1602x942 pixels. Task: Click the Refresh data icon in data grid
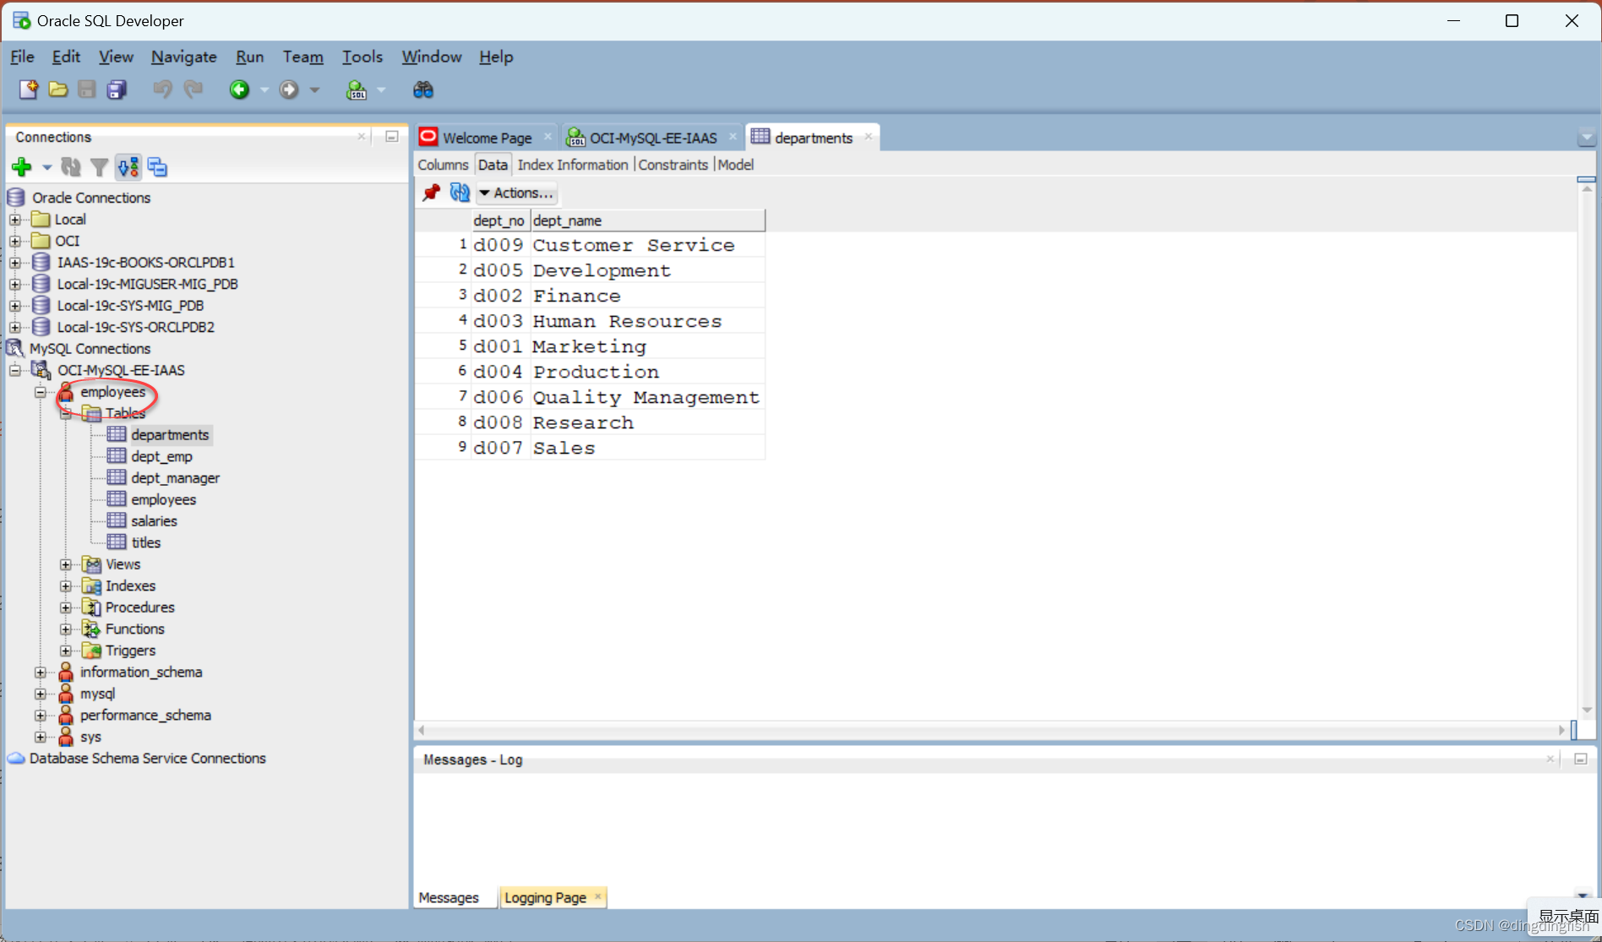(460, 193)
